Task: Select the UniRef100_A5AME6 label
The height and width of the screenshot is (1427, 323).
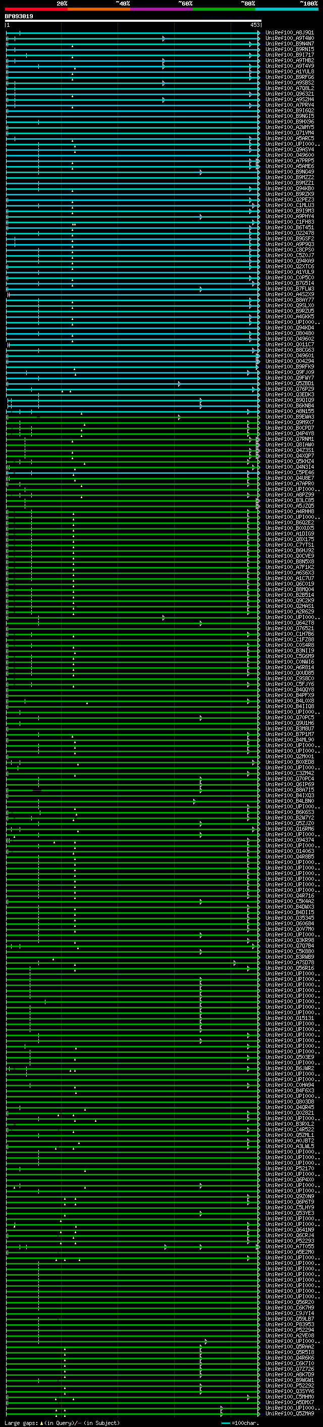Action: click(x=290, y=166)
